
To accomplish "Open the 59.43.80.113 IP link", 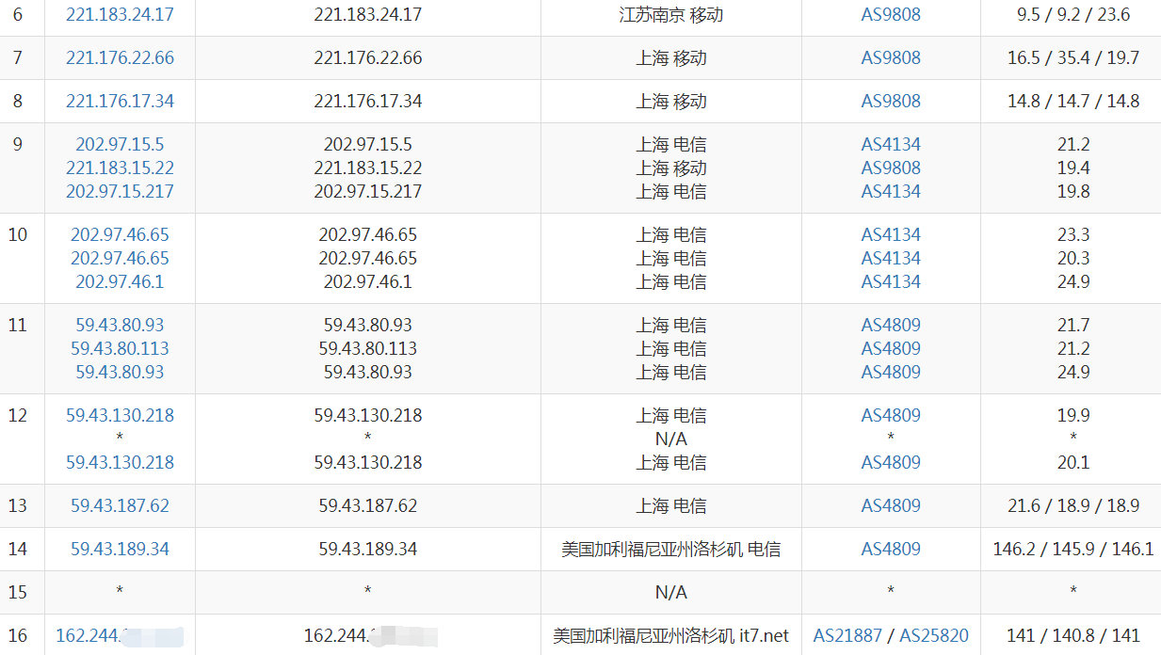I will (x=120, y=348).
